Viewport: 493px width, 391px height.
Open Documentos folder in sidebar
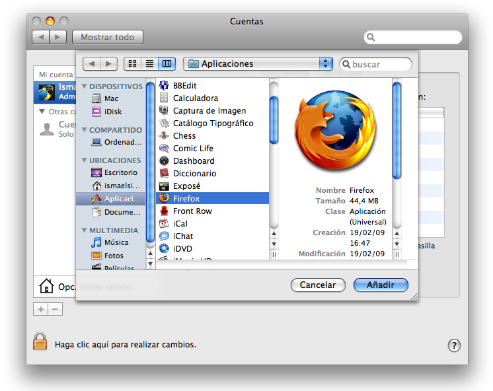[x=116, y=212]
